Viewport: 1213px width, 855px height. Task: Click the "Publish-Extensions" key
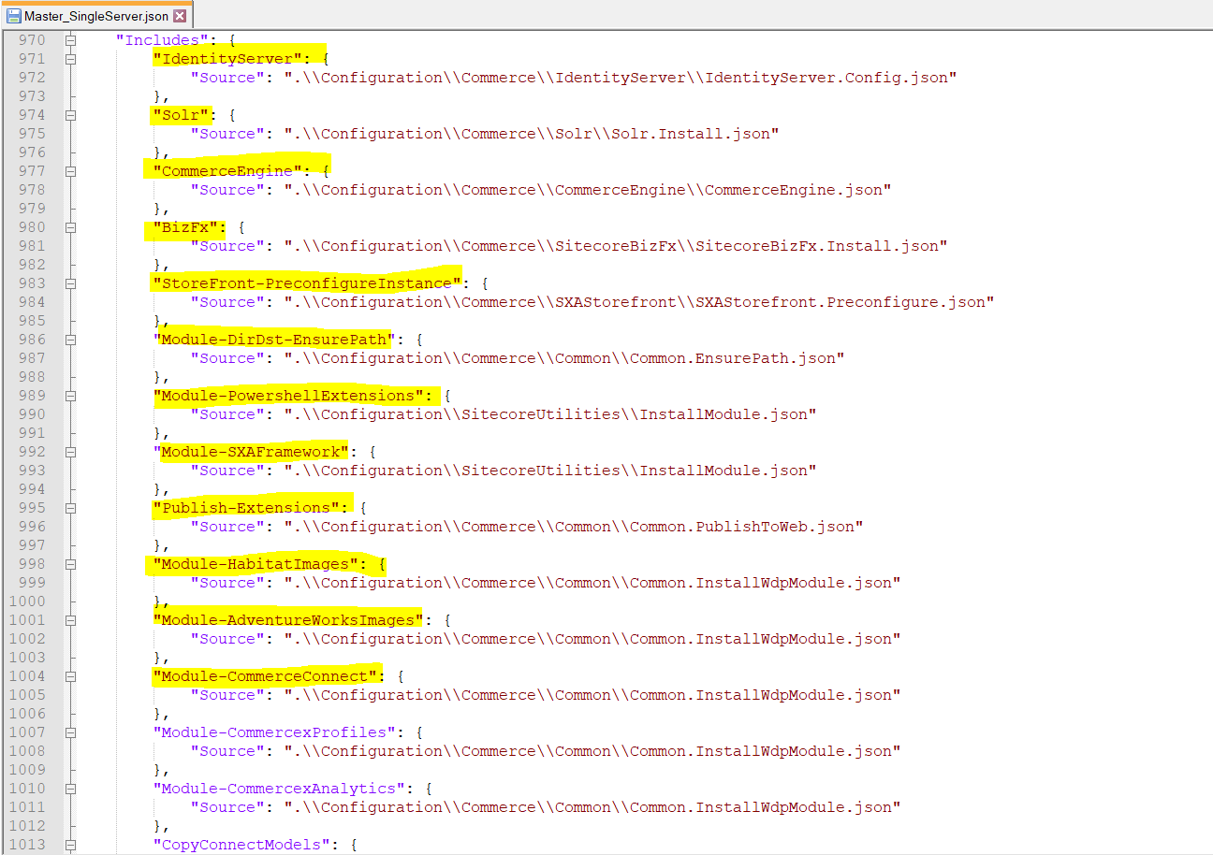[246, 508]
